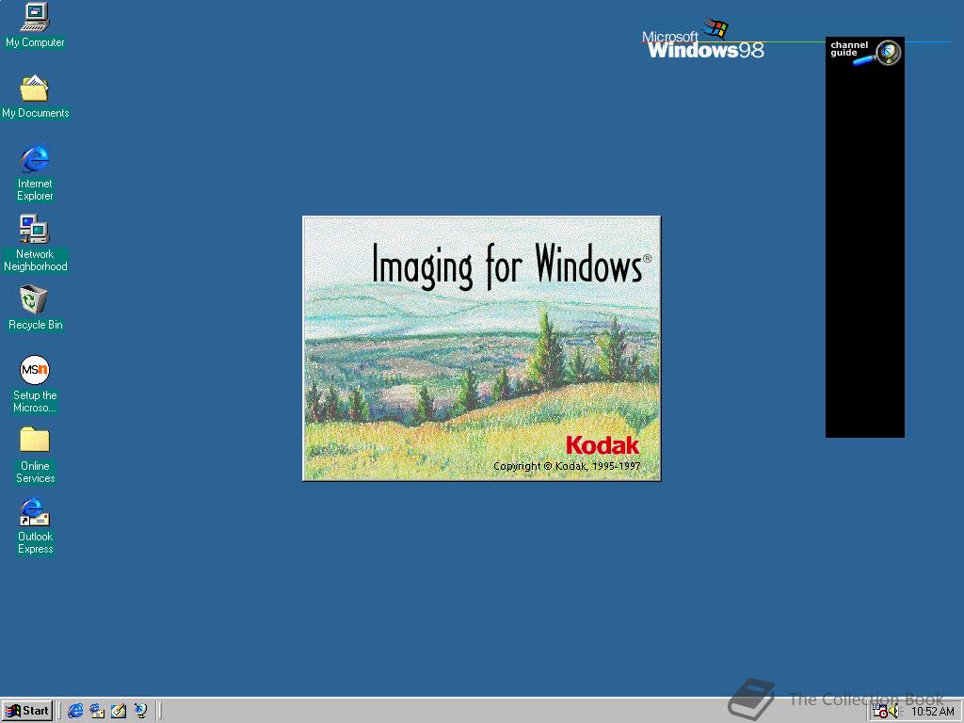Select the My Documents folder icon

35,88
